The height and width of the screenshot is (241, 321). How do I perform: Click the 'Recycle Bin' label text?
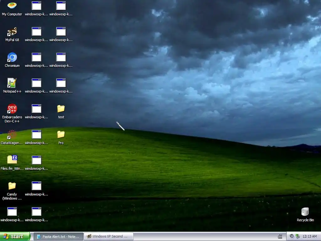pyautogui.click(x=305, y=220)
